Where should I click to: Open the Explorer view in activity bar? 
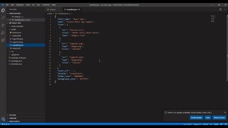[3, 10]
